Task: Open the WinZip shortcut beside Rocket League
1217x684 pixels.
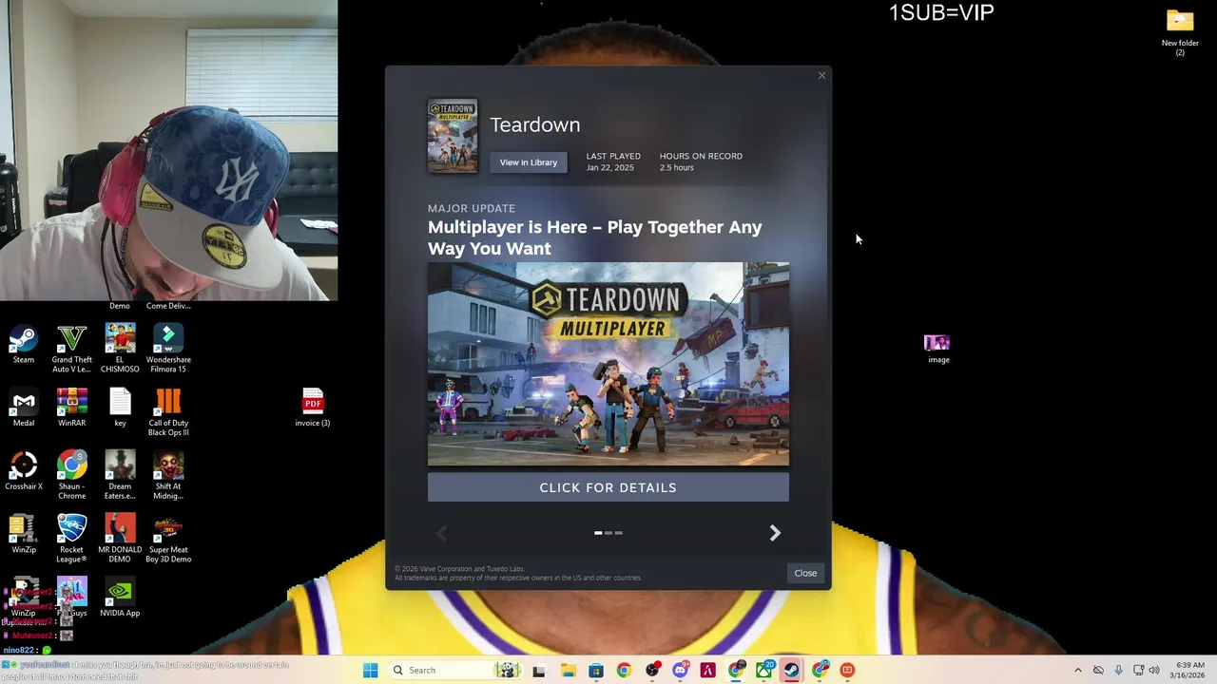Action: tap(23, 535)
